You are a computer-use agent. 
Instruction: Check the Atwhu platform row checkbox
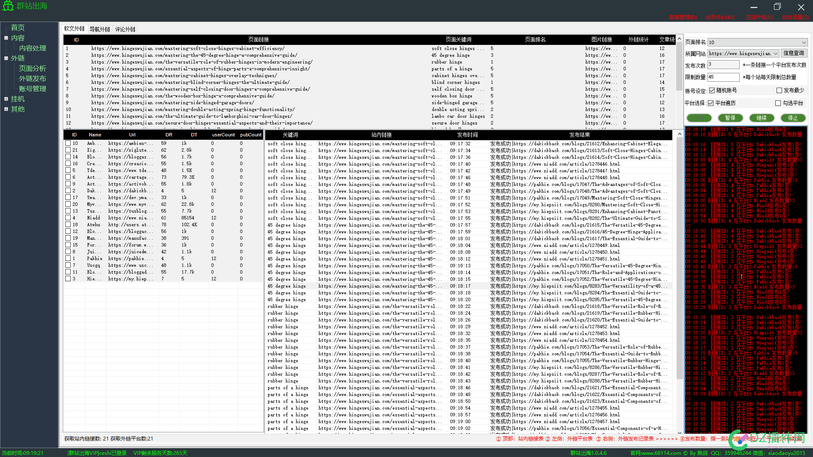(68, 224)
